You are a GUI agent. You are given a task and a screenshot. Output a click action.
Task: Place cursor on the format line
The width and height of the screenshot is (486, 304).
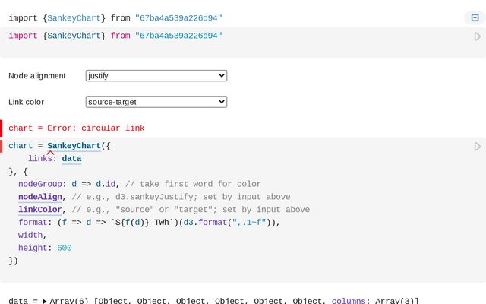point(152,223)
